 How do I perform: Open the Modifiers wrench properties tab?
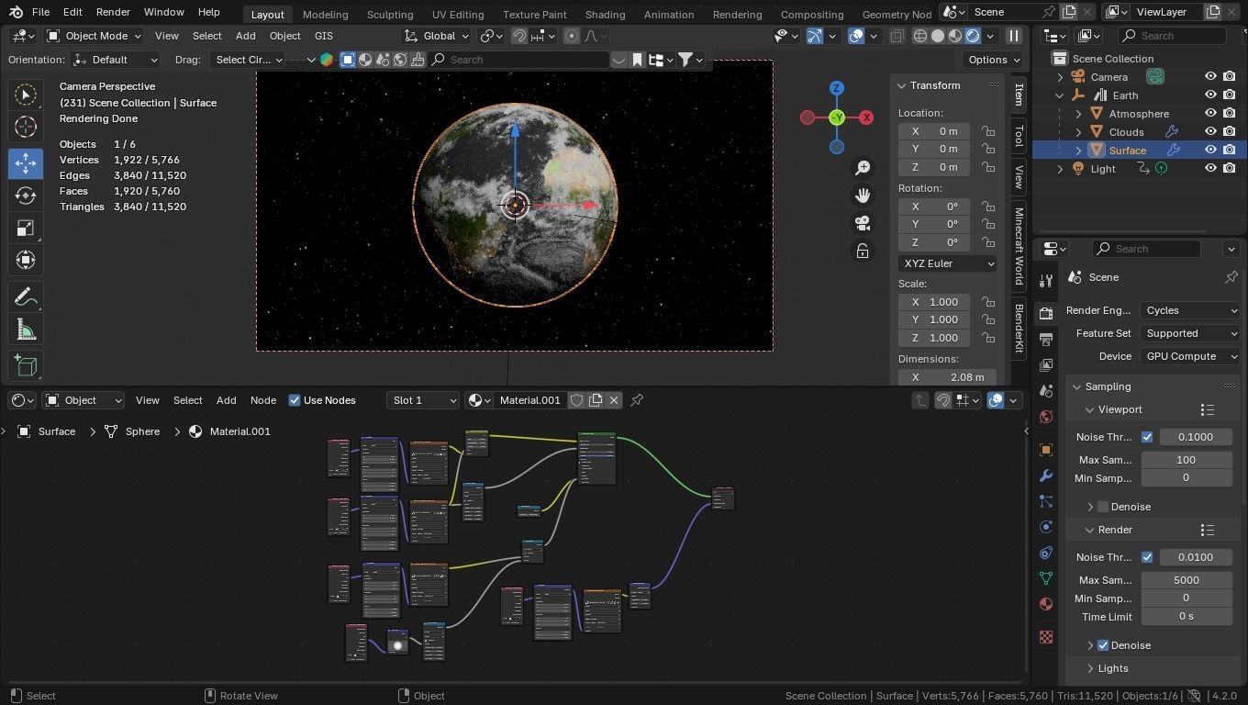pos(1046,476)
